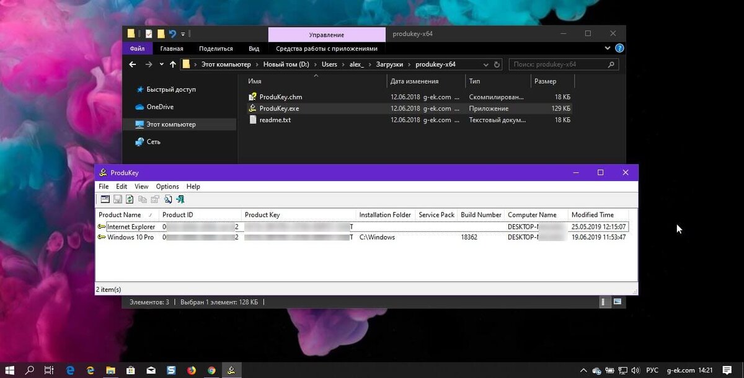Screen dimensions: 744x378
Task: Switch to the Вид ribbon tab
Action: coord(254,48)
